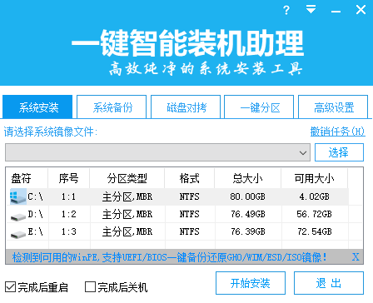The height and width of the screenshot is (303, 373).
Task: Open the title bar dropdown menu icon
Action: coord(311,9)
